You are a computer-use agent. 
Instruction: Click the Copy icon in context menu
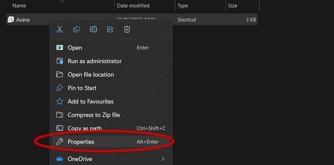(77, 29)
